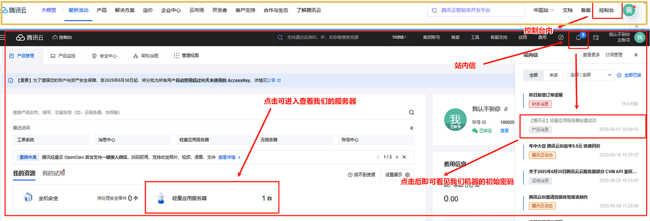Select the 全部 filter in 站内信
650x221 pixels.
(534, 75)
